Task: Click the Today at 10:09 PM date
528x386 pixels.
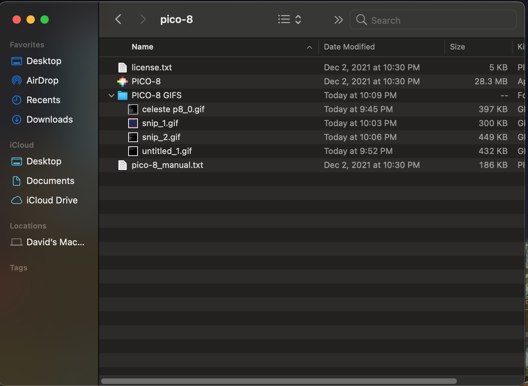Action: click(x=360, y=95)
